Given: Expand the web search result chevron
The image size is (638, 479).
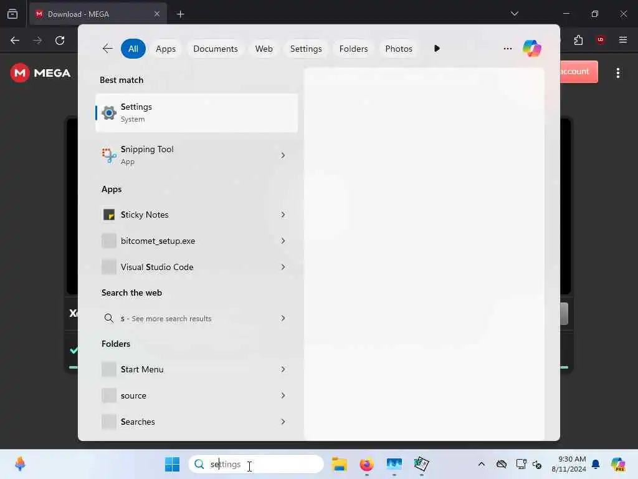Looking at the screenshot, I should pyautogui.click(x=283, y=318).
